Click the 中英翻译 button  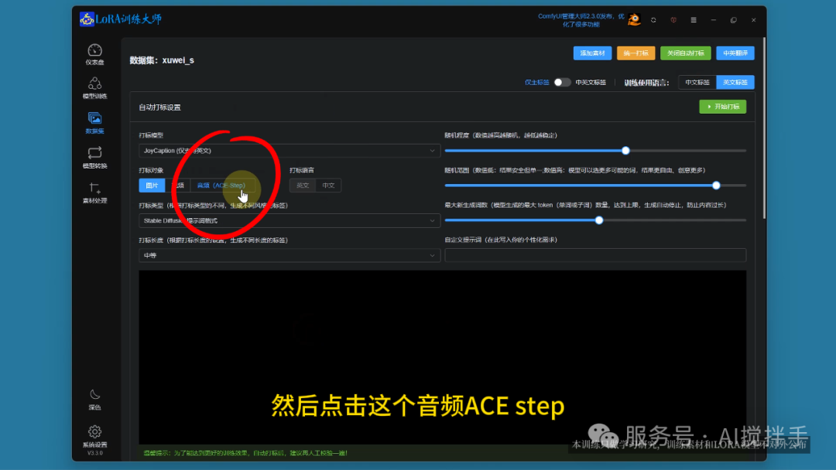coord(735,53)
